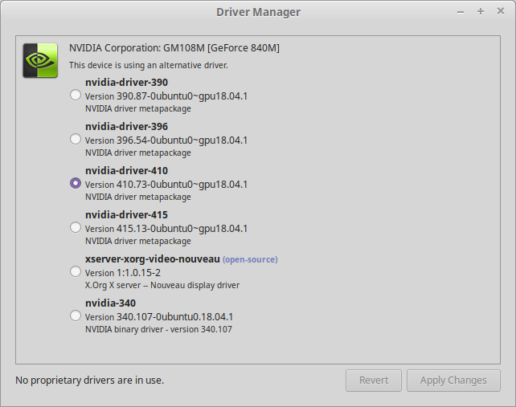The width and height of the screenshot is (516, 407).
Task: Click the GeForce 840M device heading
Action: 174,48
